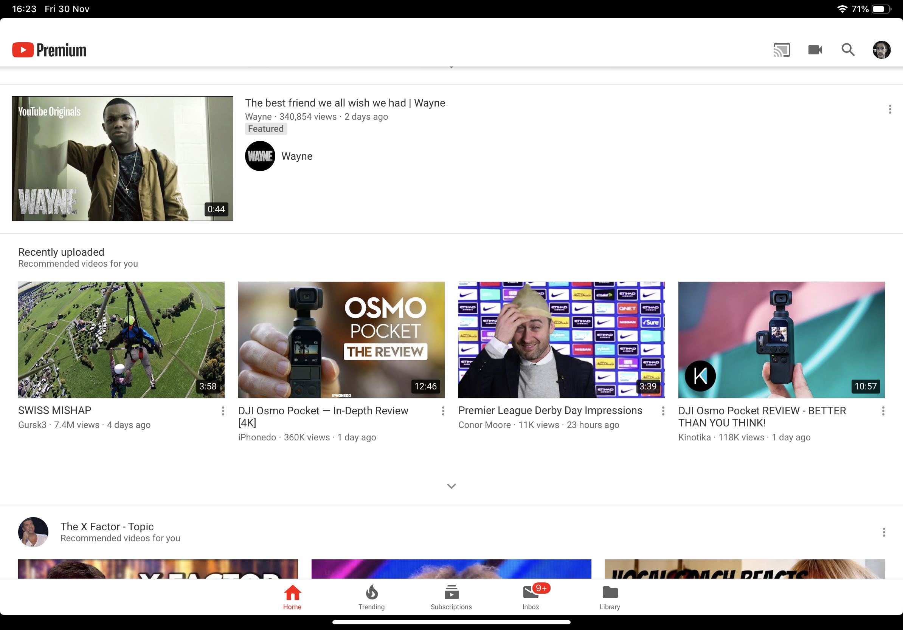Play the SWISS MISHAP hang glider thumbnail
This screenshot has width=903, height=630.
[121, 340]
